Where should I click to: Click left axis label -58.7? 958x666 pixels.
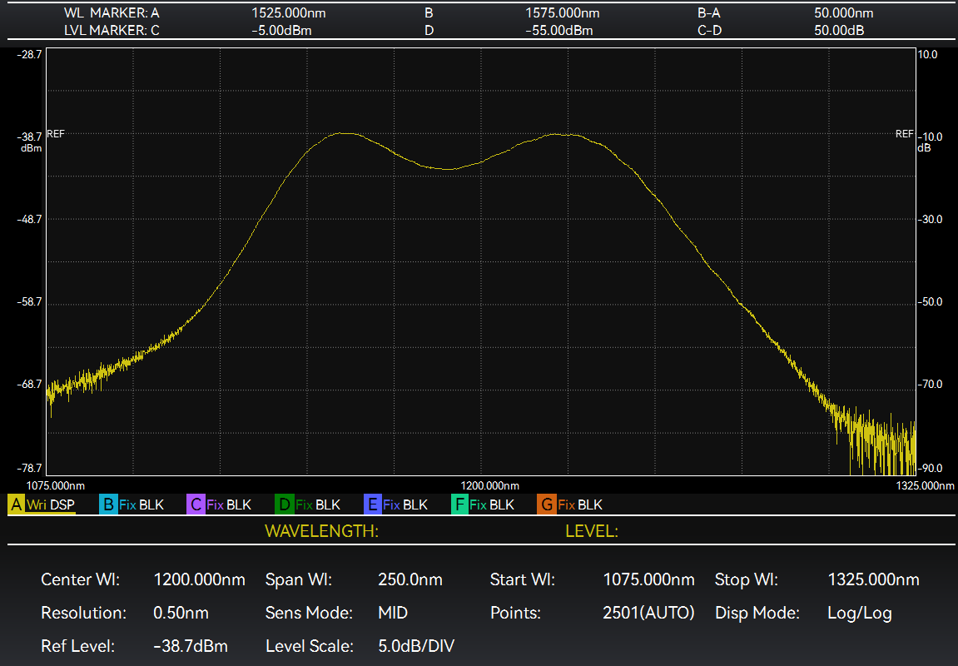coord(29,302)
